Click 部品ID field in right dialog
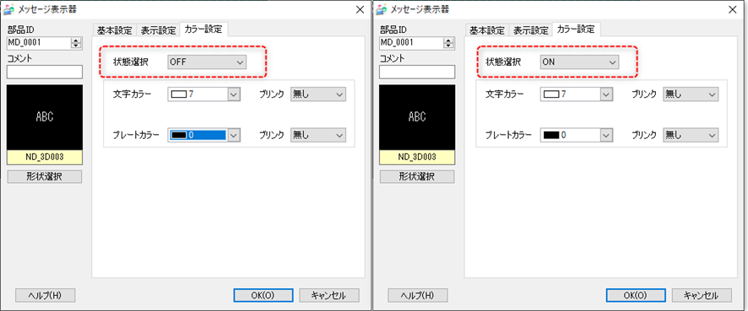This screenshot has width=748, height=311. pyautogui.click(x=411, y=43)
